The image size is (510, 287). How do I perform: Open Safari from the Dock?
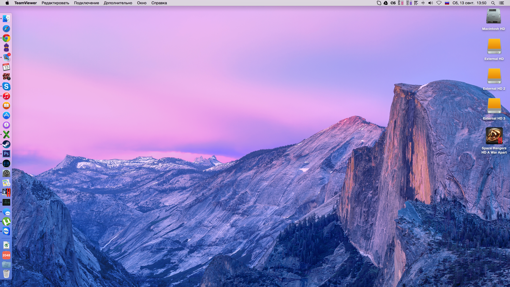[x=6, y=28]
